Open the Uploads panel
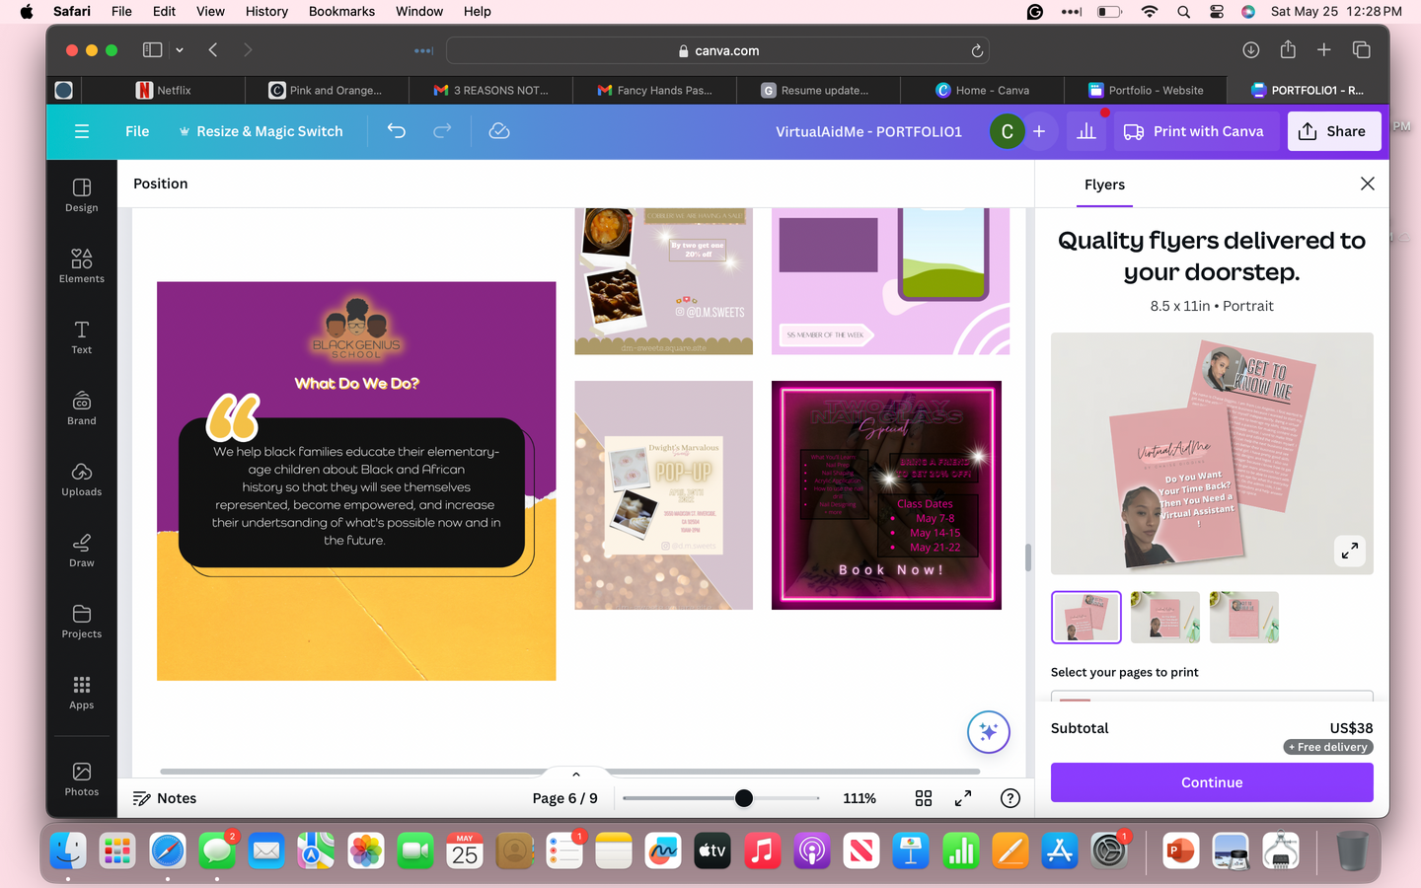Viewport: 1421px width, 888px height. pyautogui.click(x=81, y=479)
